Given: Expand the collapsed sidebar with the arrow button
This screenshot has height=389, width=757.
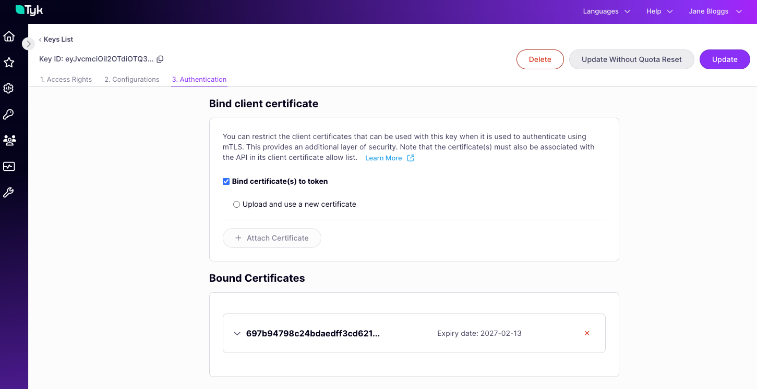Looking at the screenshot, I should coord(28,44).
